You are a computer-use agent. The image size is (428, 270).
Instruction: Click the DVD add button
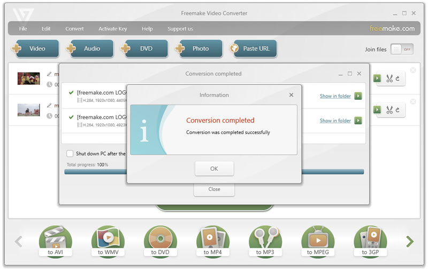145,49
